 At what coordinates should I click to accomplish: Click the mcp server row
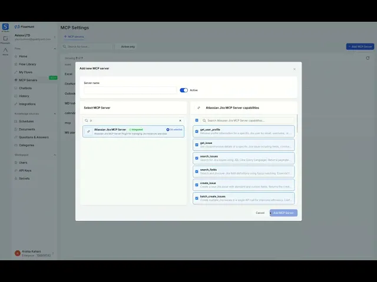68,123
